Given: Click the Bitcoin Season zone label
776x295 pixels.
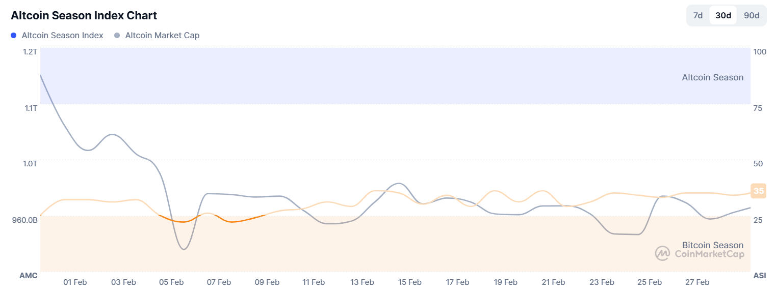Looking at the screenshot, I should click(x=712, y=245).
